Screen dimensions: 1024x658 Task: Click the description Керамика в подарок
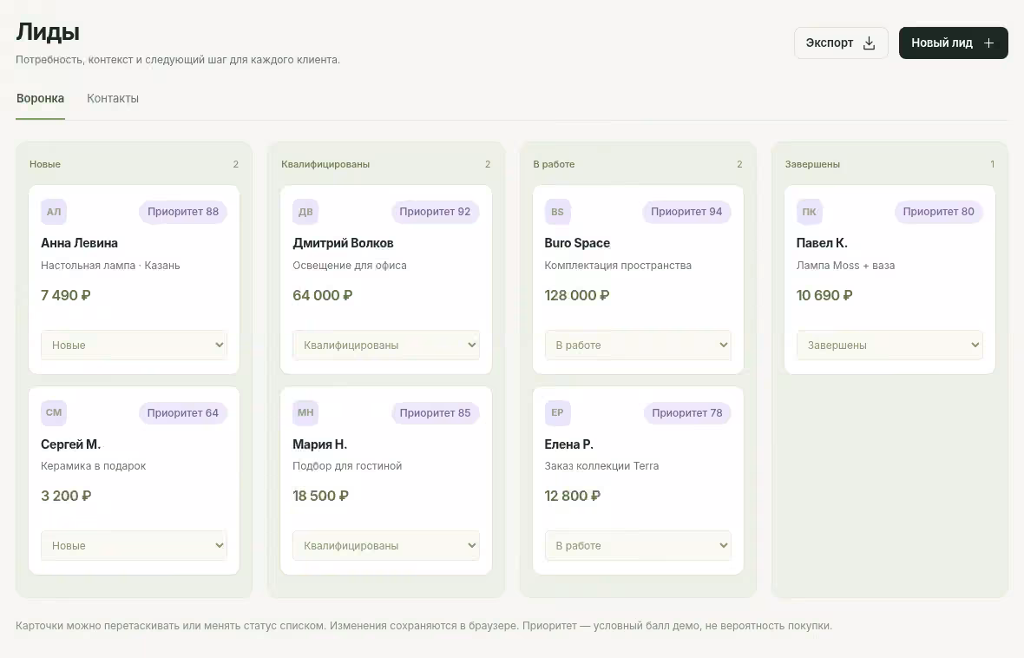pyautogui.click(x=94, y=466)
